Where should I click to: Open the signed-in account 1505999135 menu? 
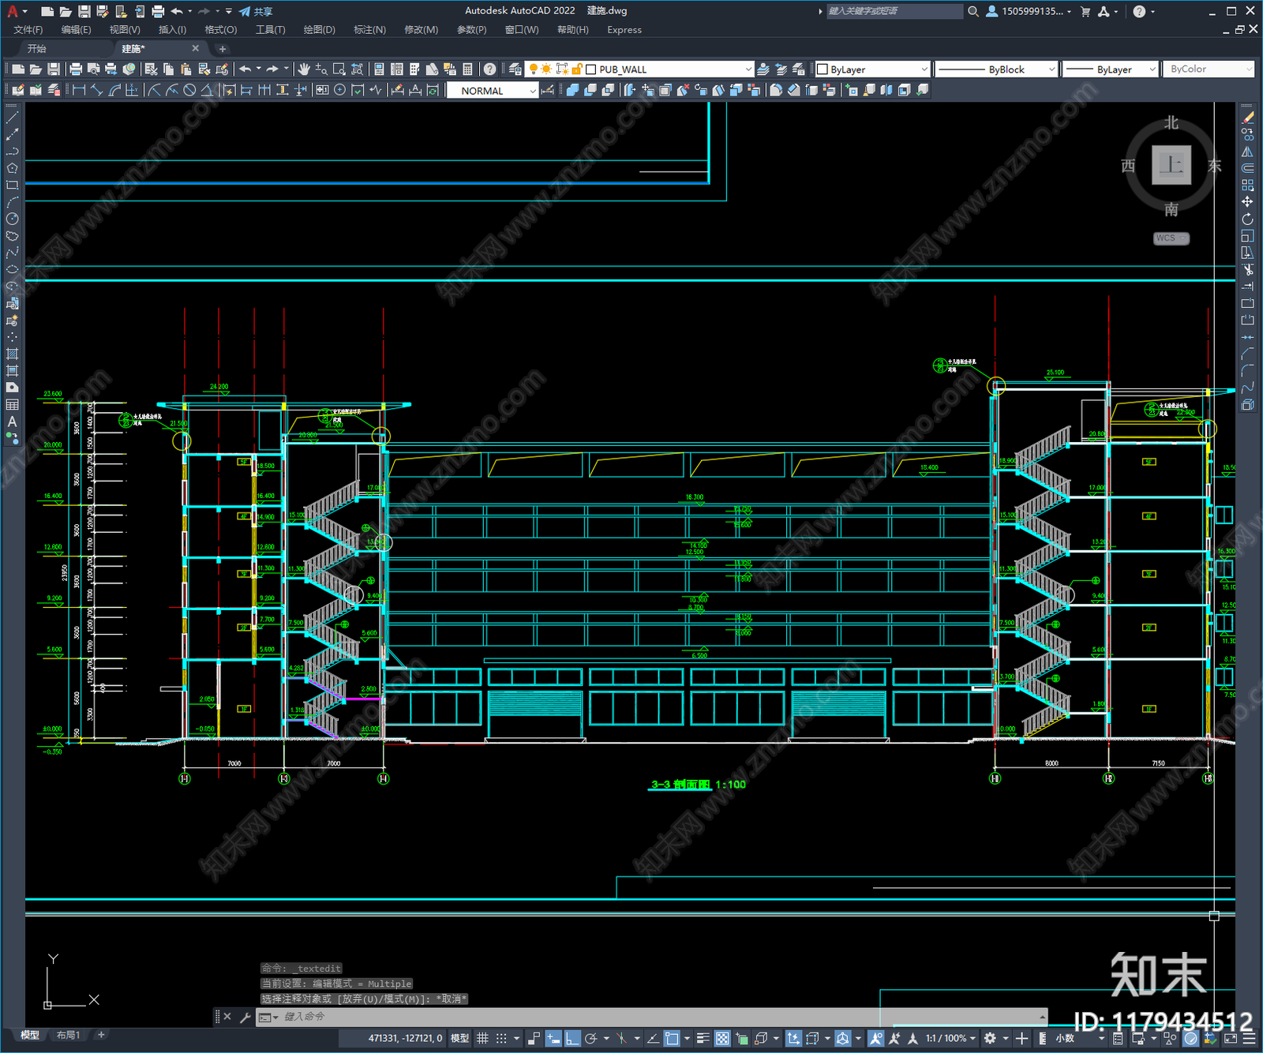[1029, 11]
